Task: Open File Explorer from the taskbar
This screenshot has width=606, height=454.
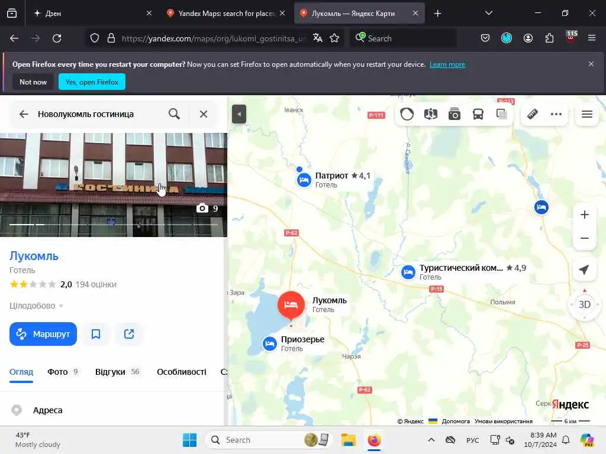Action: tap(348, 440)
